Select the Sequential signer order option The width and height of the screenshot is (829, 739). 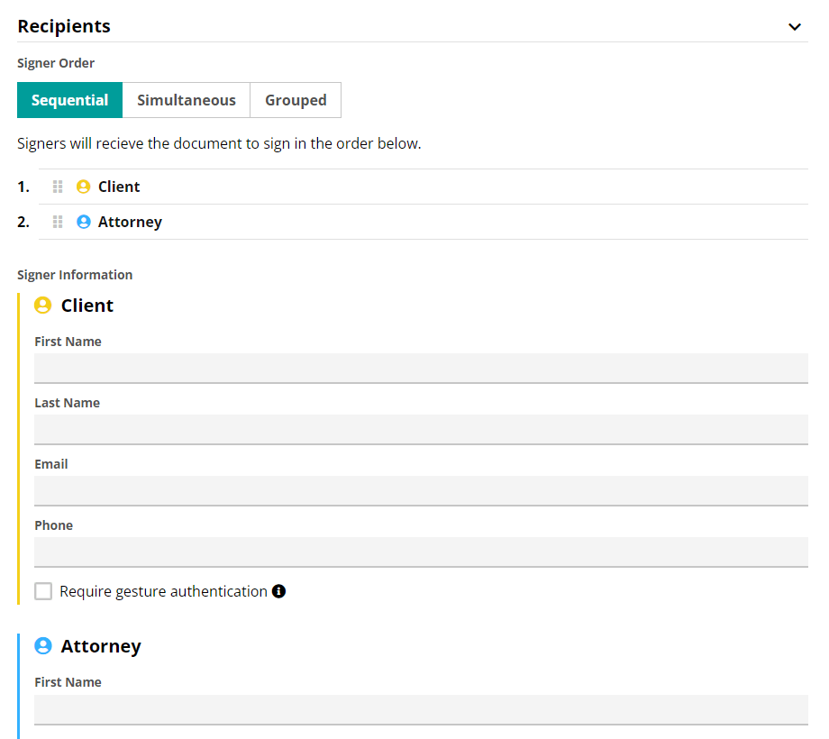[x=69, y=100]
